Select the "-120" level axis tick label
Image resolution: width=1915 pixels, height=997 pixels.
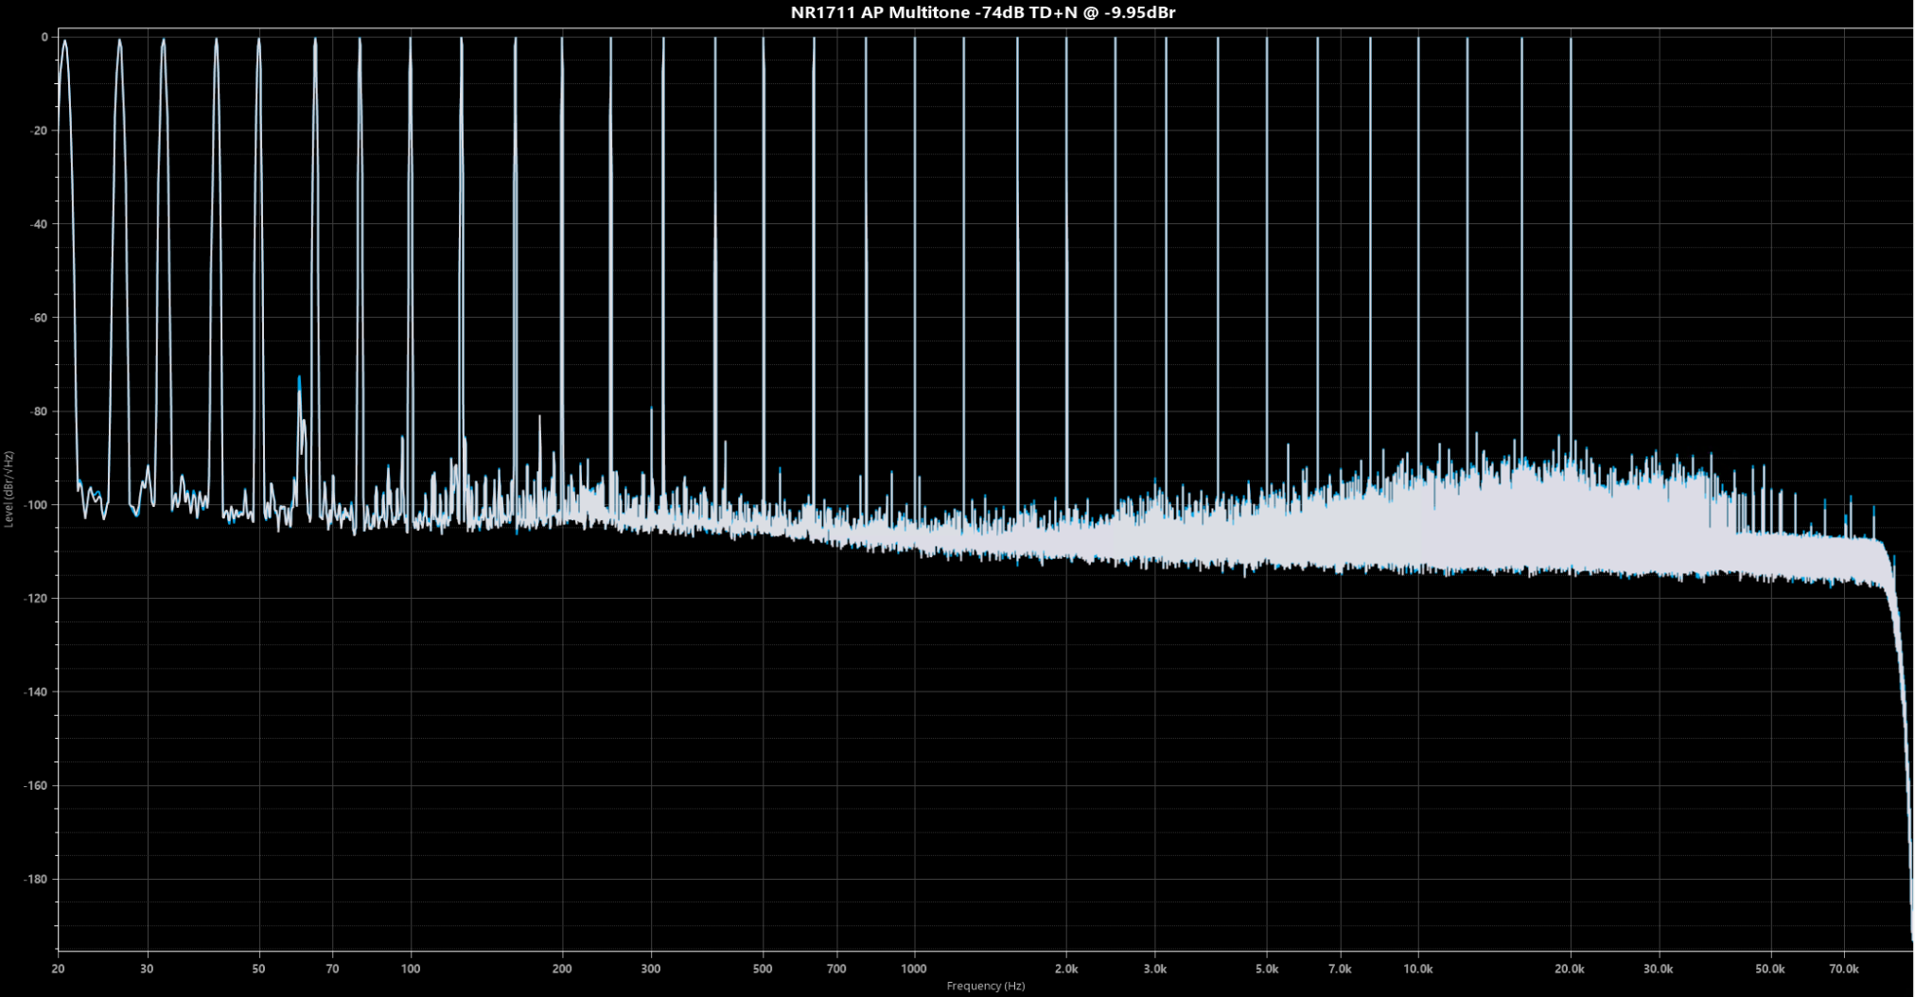point(36,599)
